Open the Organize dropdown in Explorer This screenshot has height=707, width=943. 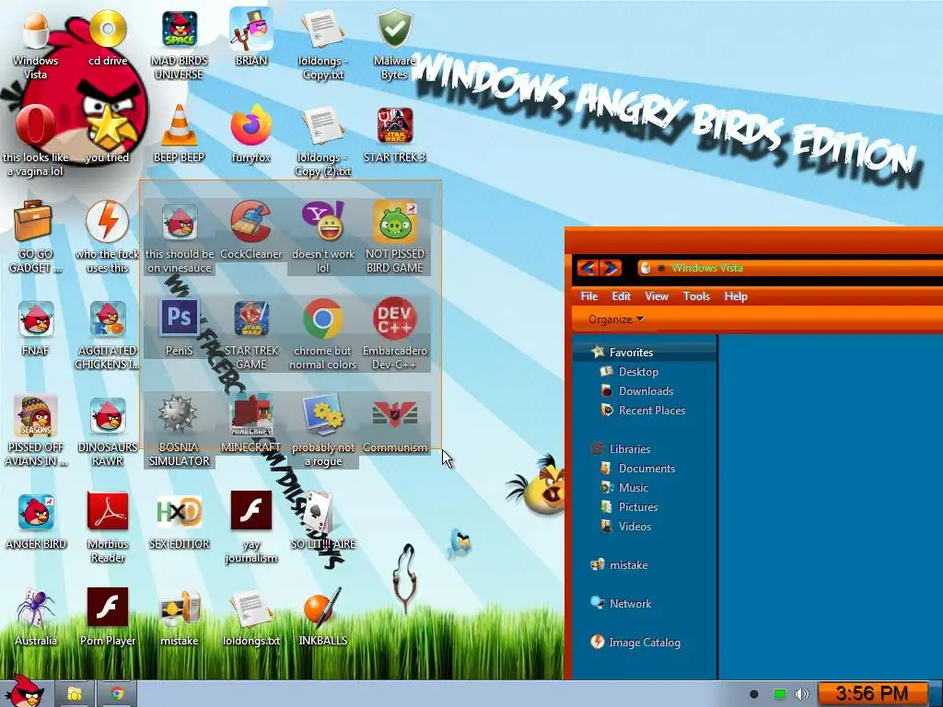(616, 319)
